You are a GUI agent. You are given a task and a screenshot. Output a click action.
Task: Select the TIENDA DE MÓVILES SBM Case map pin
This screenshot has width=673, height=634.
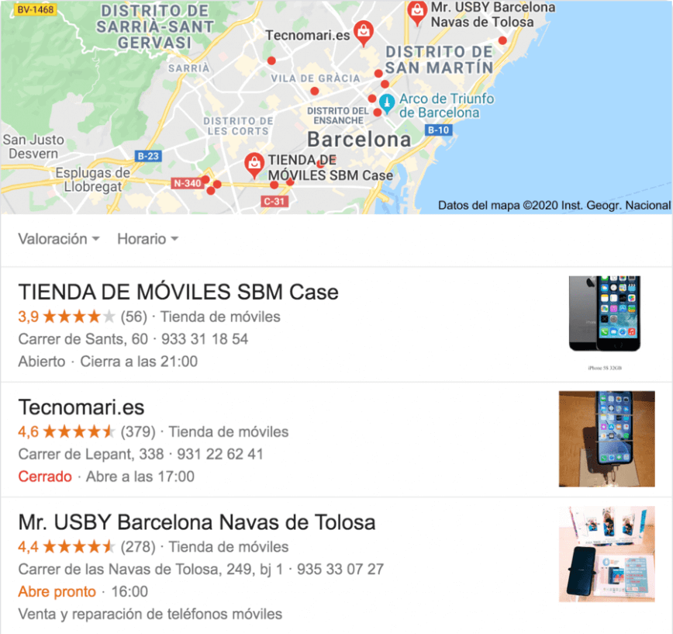254,165
